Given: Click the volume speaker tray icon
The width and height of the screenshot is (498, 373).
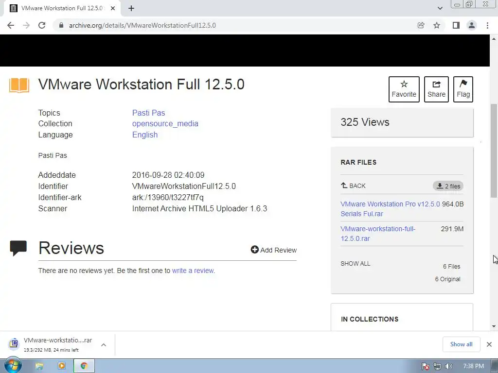Looking at the screenshot, I should click(448, 366).
